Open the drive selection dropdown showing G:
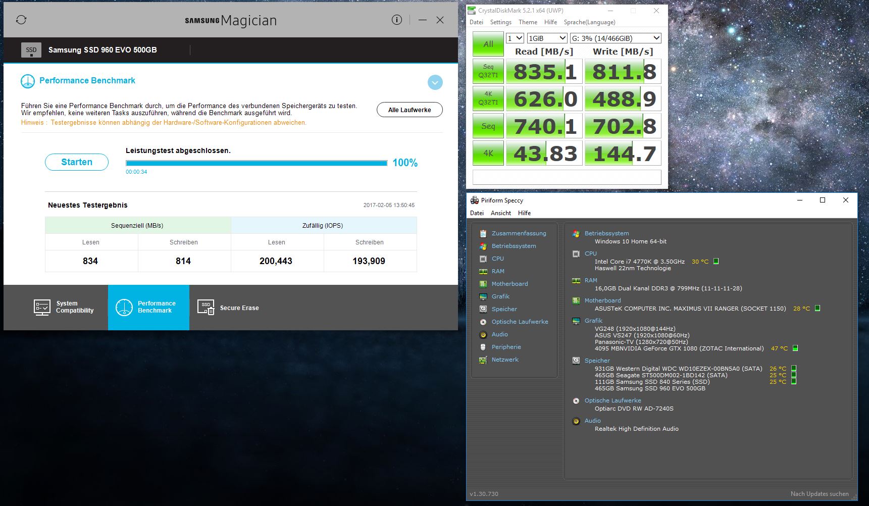The height and width of the screenshot is (506, 869). (x=616, y=38)
